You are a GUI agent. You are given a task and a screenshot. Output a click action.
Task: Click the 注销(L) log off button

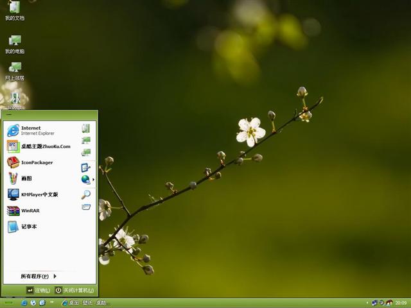39,291
